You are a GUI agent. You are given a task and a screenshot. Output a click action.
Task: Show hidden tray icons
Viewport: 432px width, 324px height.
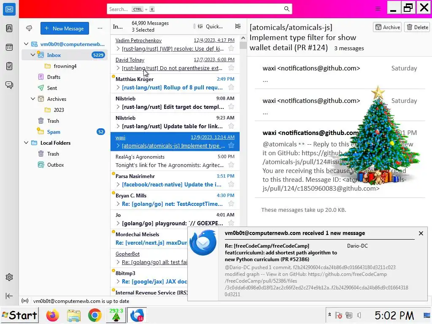click(x=329, y=315)
